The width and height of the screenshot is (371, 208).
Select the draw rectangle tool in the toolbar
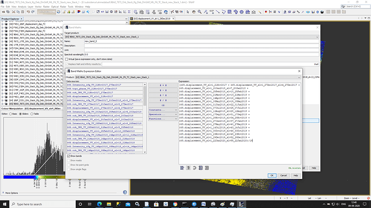pos(230,12)
